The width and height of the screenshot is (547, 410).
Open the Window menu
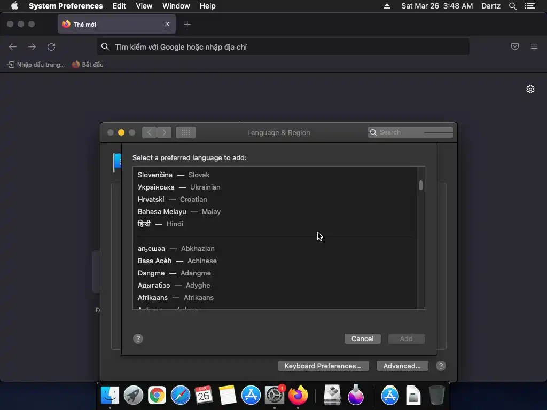point(176,6)
